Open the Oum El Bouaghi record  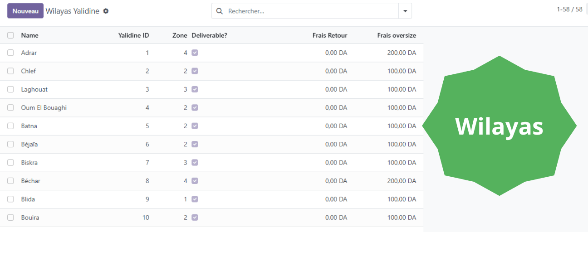(44, 108)
